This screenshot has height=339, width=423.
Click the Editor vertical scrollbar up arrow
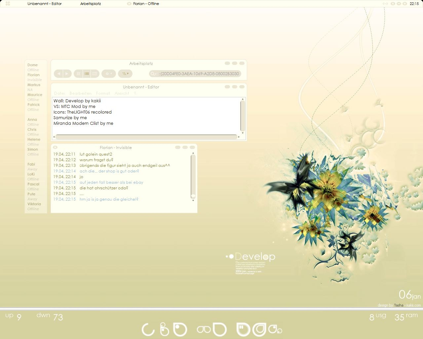pyautogui.click(x=243, y=99)
